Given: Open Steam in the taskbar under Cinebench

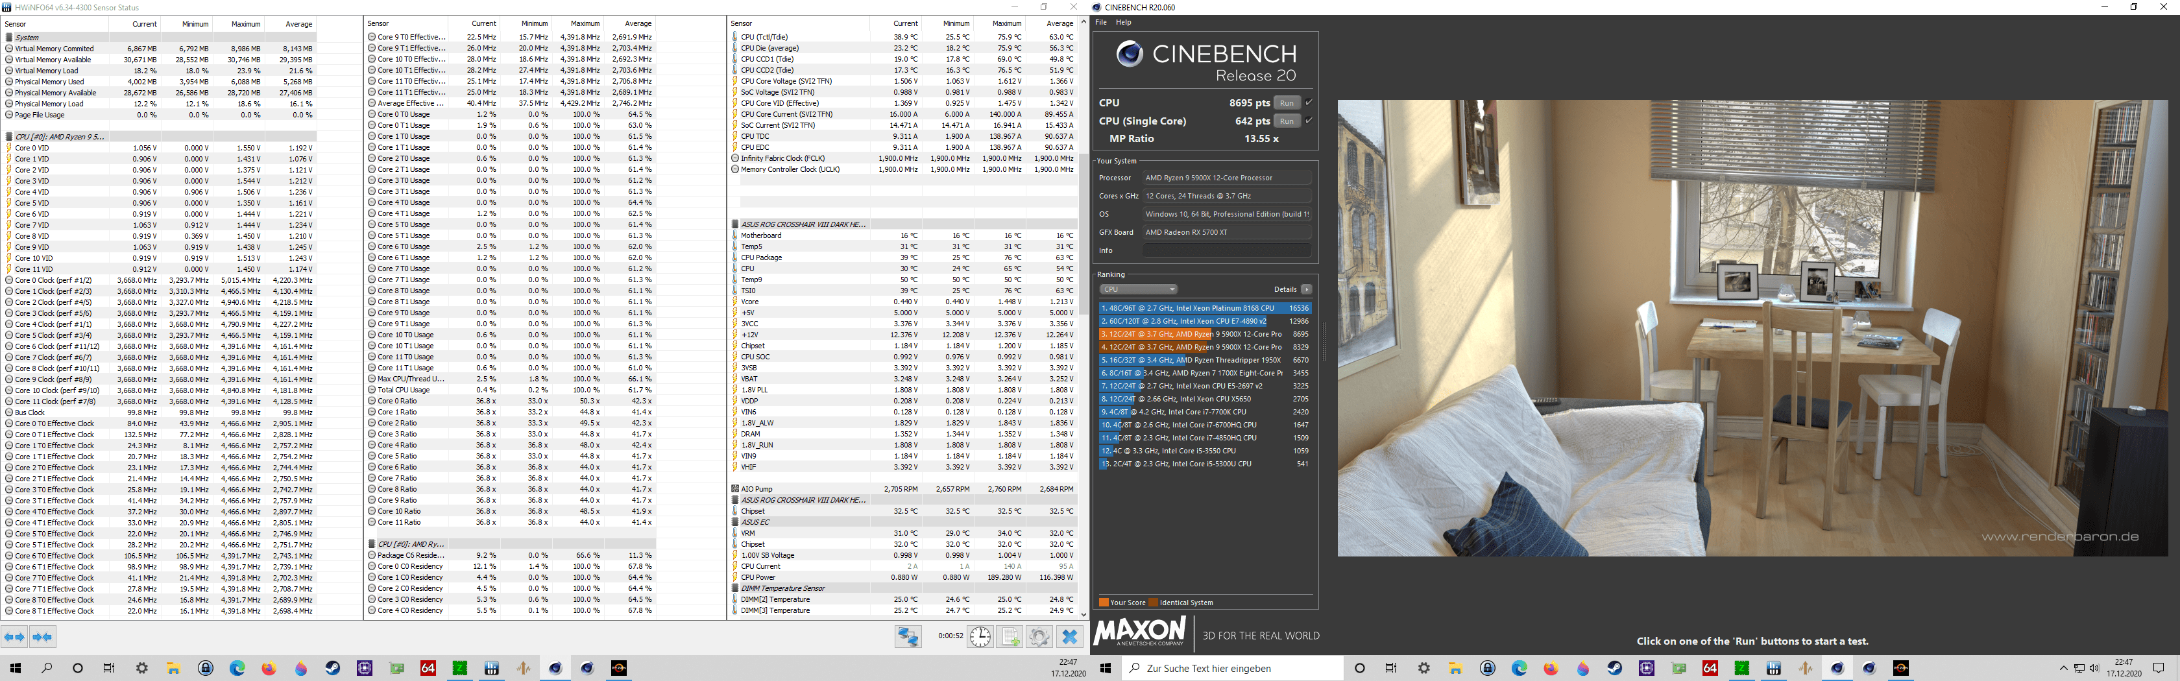Looking at the screenshot, I should 1615,668.
